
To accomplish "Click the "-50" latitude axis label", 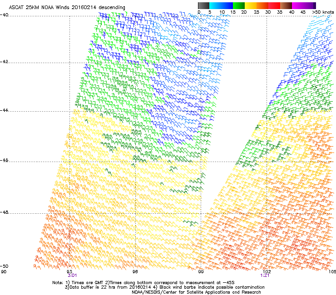I will tap(4, 266).
